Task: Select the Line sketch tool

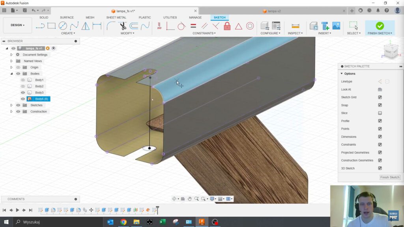Action: tap(40, 26)
